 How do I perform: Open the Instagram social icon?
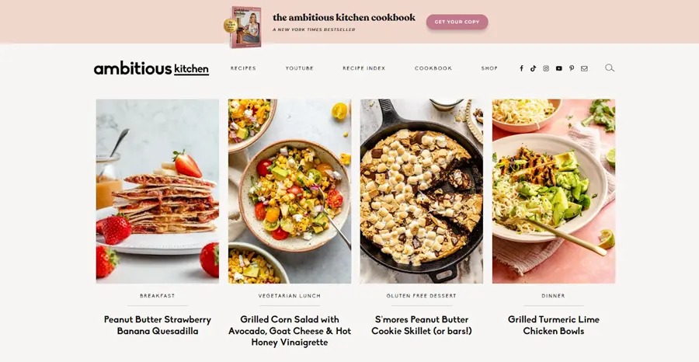546,68
